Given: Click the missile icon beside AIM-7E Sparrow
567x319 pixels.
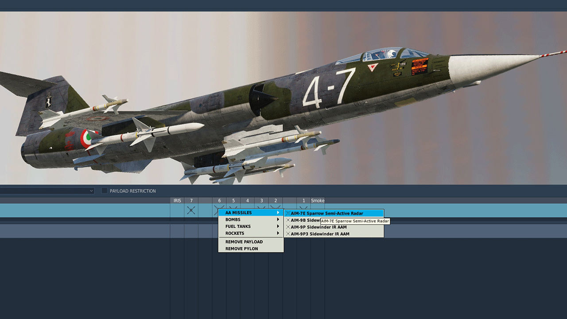Looking at the screenshot, I should 288,214.
